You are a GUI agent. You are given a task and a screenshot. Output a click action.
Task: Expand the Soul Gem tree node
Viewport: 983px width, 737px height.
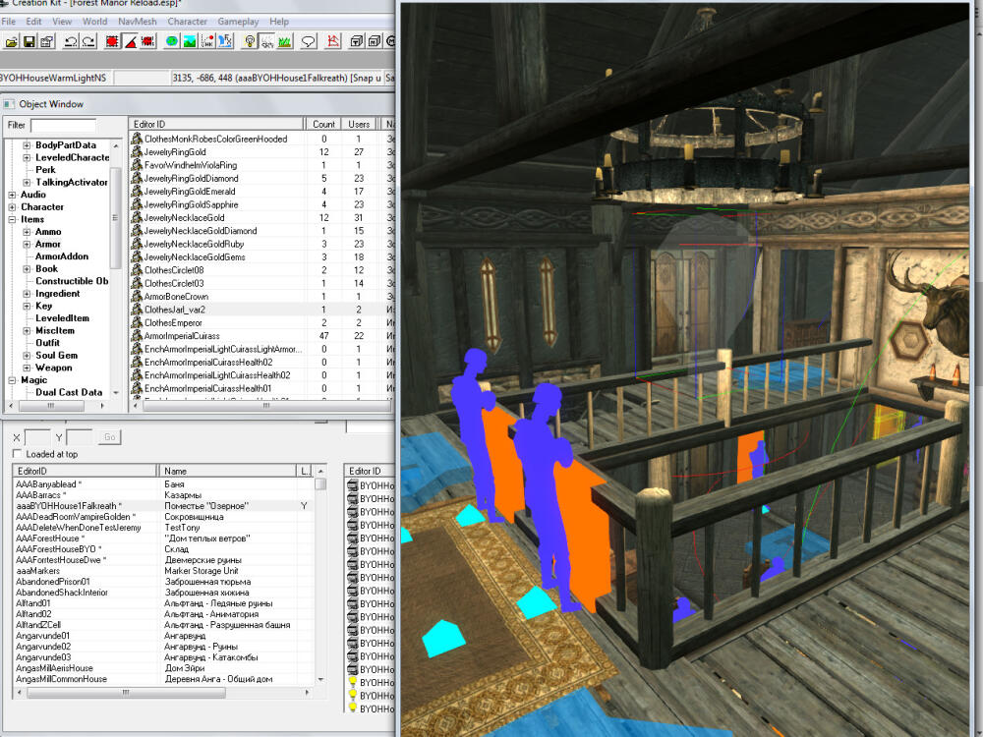click(x=27, y=356)
